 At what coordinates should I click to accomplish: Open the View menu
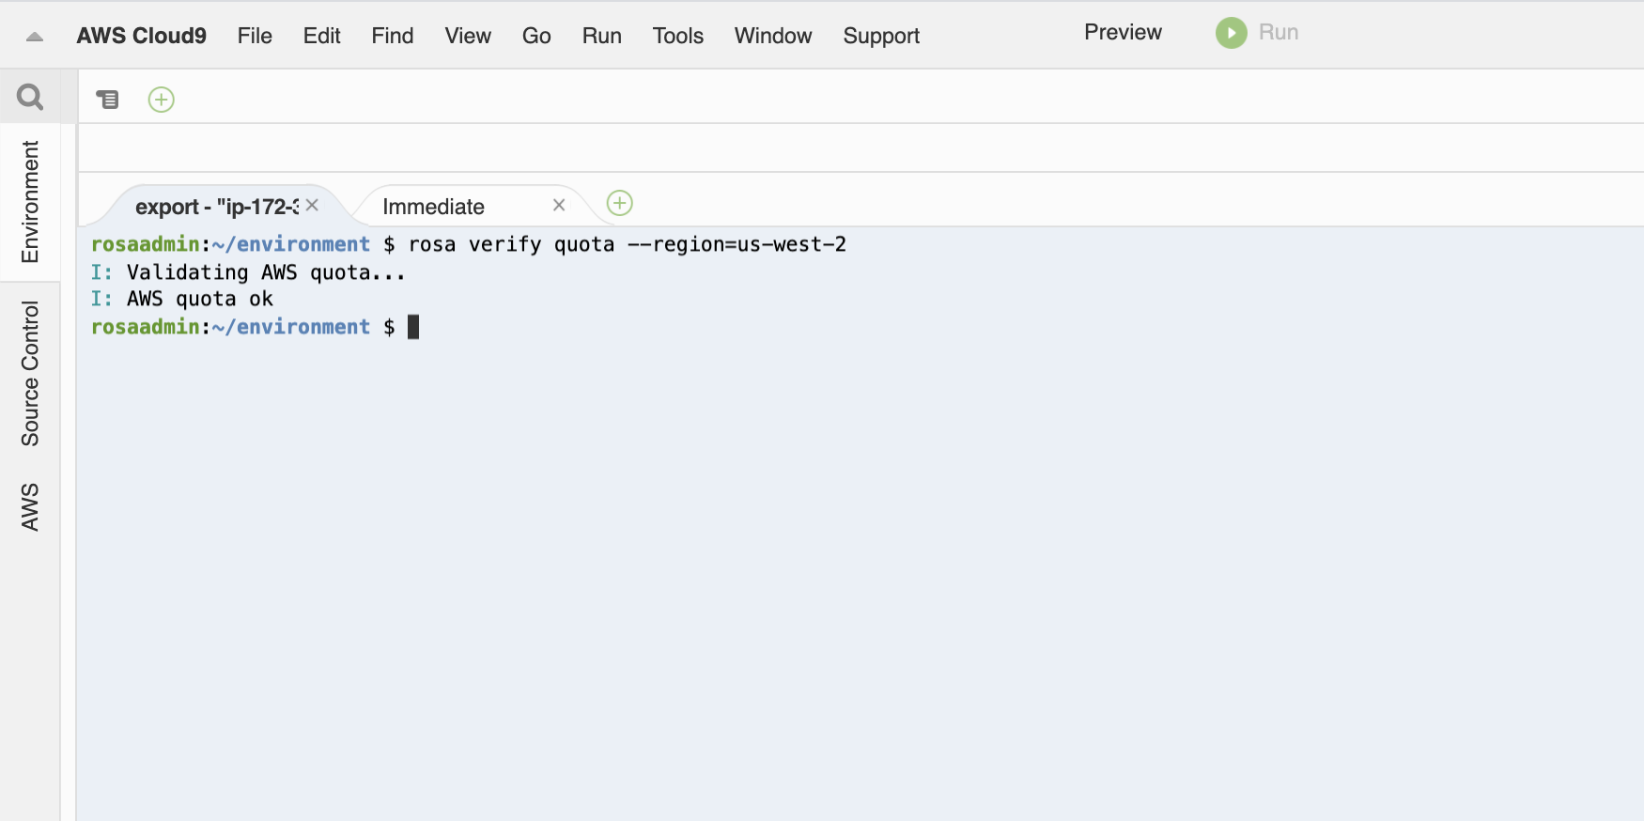coord(468,36)
